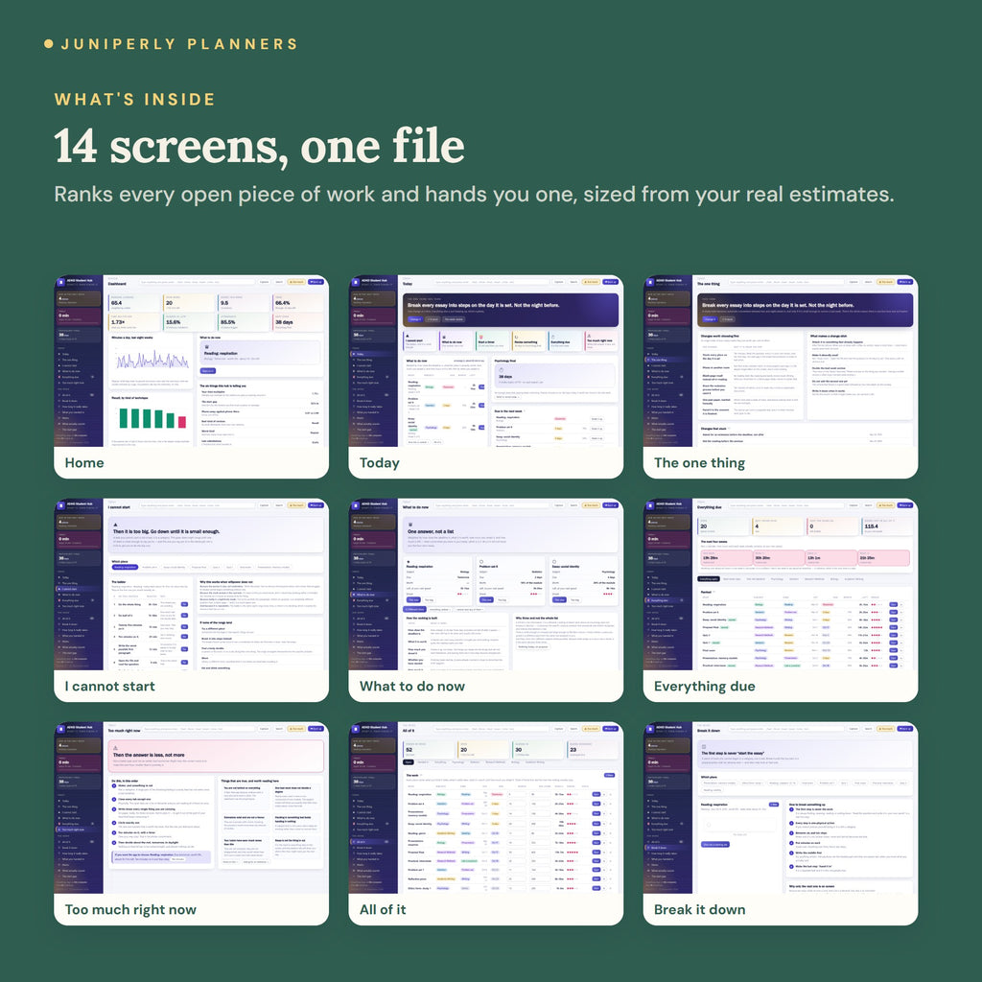
Task: Click the '85.5%' stat card in Home
Action: pos(243,322)
